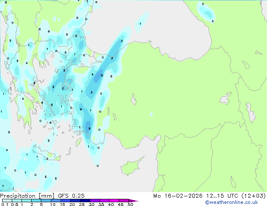Select the 0.5–1 mm legend swatch

[x=17, y=201]
